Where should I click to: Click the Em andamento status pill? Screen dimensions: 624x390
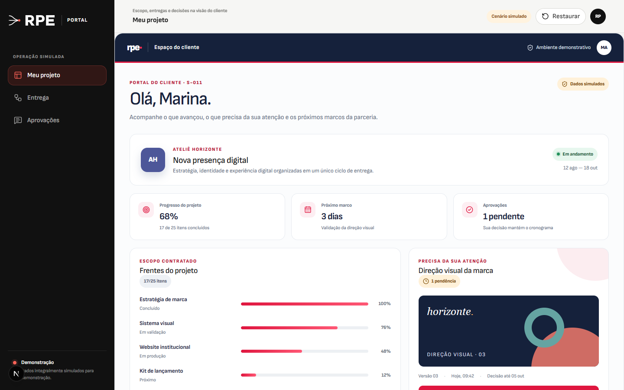pos(575,154)
